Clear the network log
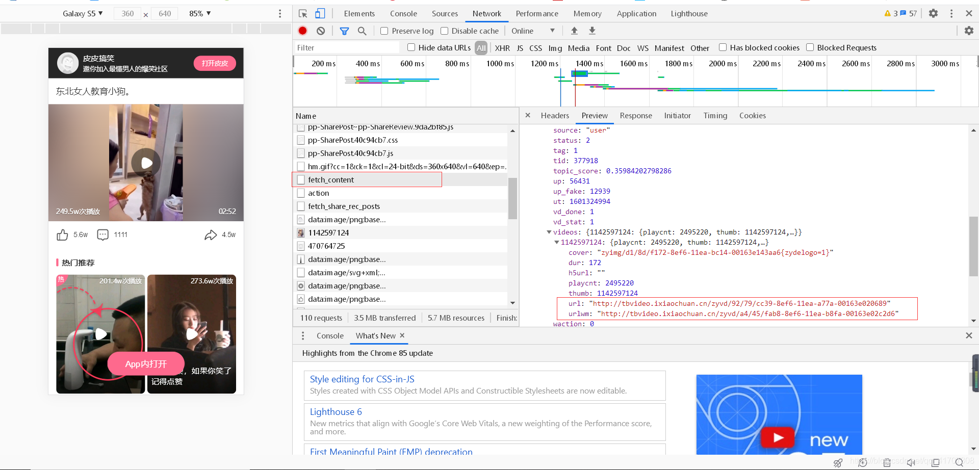The image size is (979, 470). [x=321, y=31]
